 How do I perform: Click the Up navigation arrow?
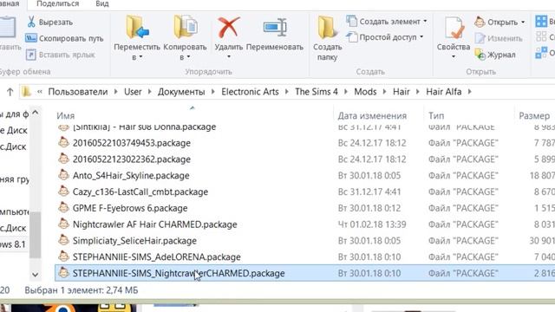click(x=10, y=92)
